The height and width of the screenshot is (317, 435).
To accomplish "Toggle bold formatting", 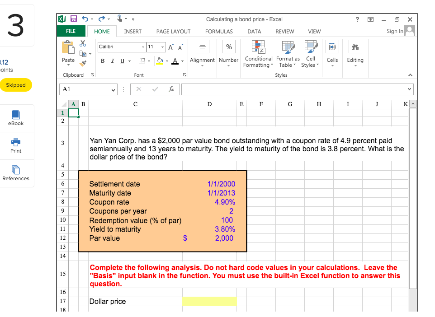I will click(x=102, y=61).
